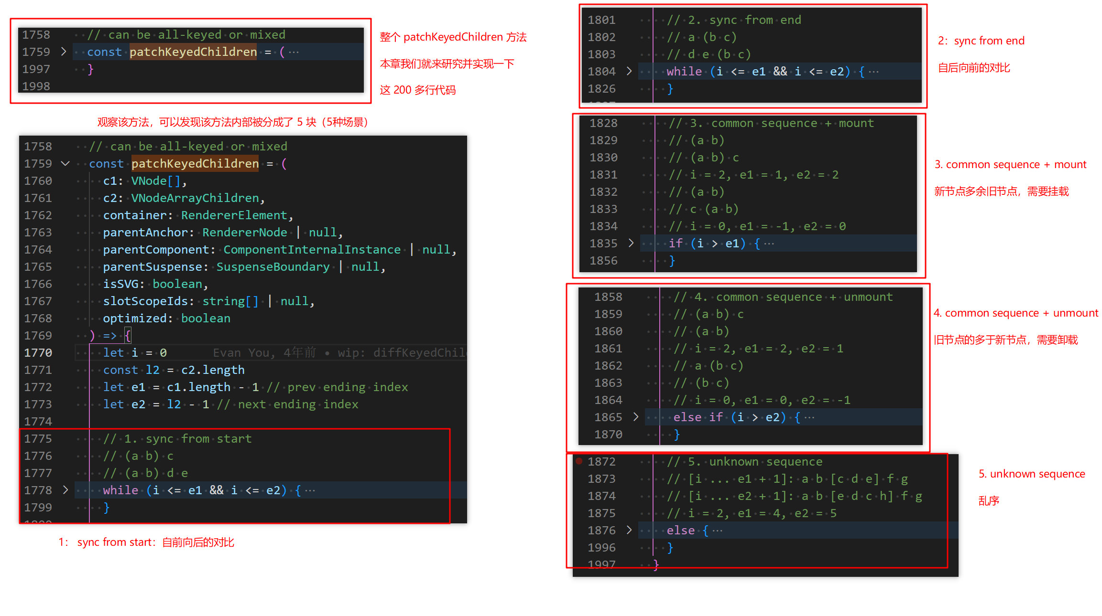Unfold the else if (i > e2) block at line 1865
The height and width of the screenshot is (616, 1102).
[636, 417]
